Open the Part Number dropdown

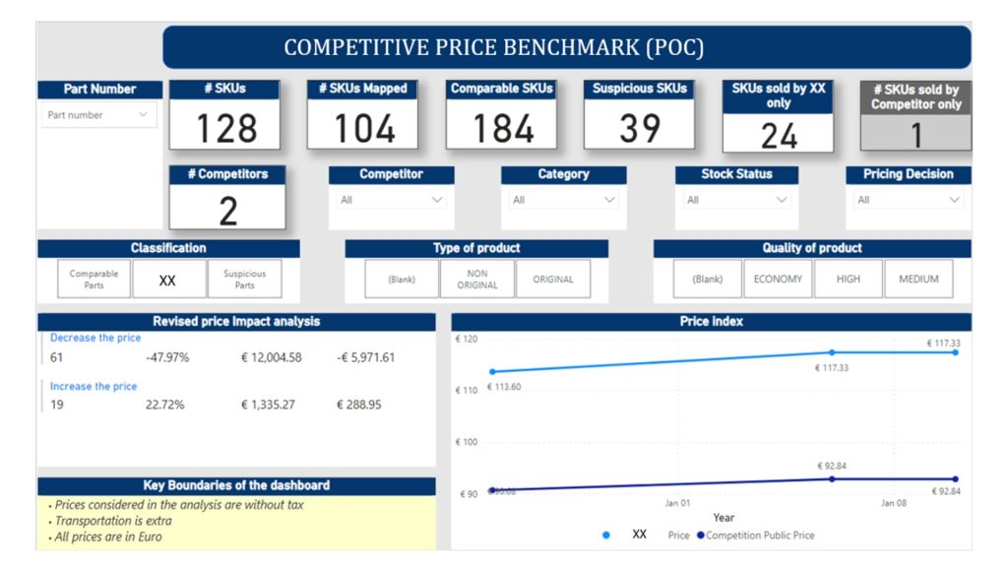click(98, 115)
